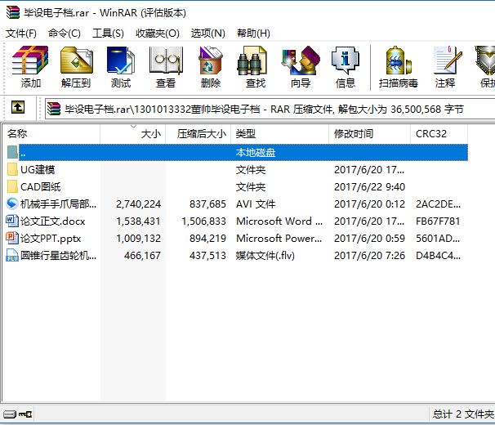Image resolution: width=495 pixels, height=425 pixels.
Task: Click the size value 1,538,431
Action: [x=139, y=221]
